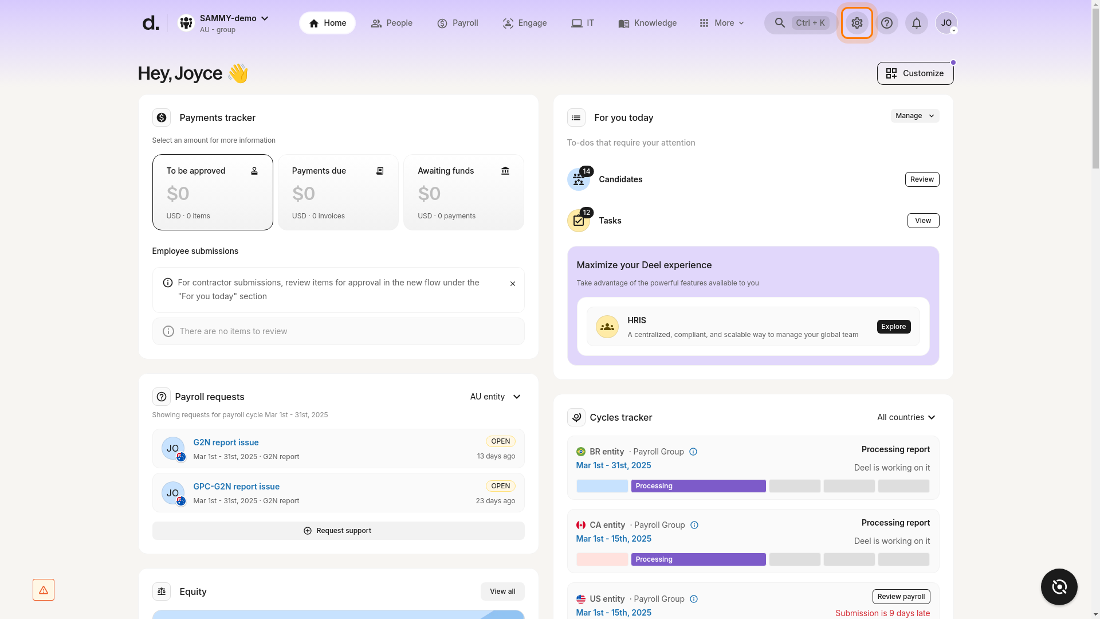This screenshot has height=619, width=1100.
Task: Click the BR entity Brazil flag
Action: [x=580, y=452]
